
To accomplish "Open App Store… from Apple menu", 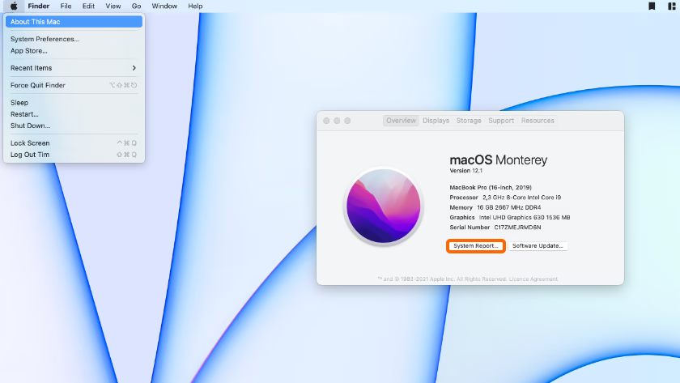I will (x=74, y=51).
